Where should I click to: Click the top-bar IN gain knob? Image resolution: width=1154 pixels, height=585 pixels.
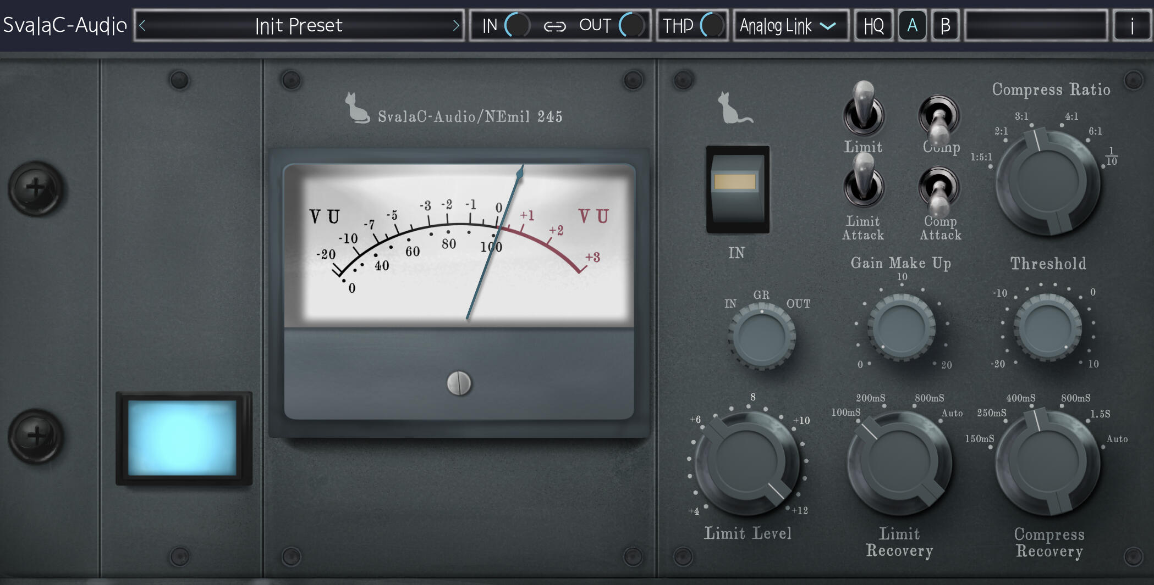(x=517, y=25)
